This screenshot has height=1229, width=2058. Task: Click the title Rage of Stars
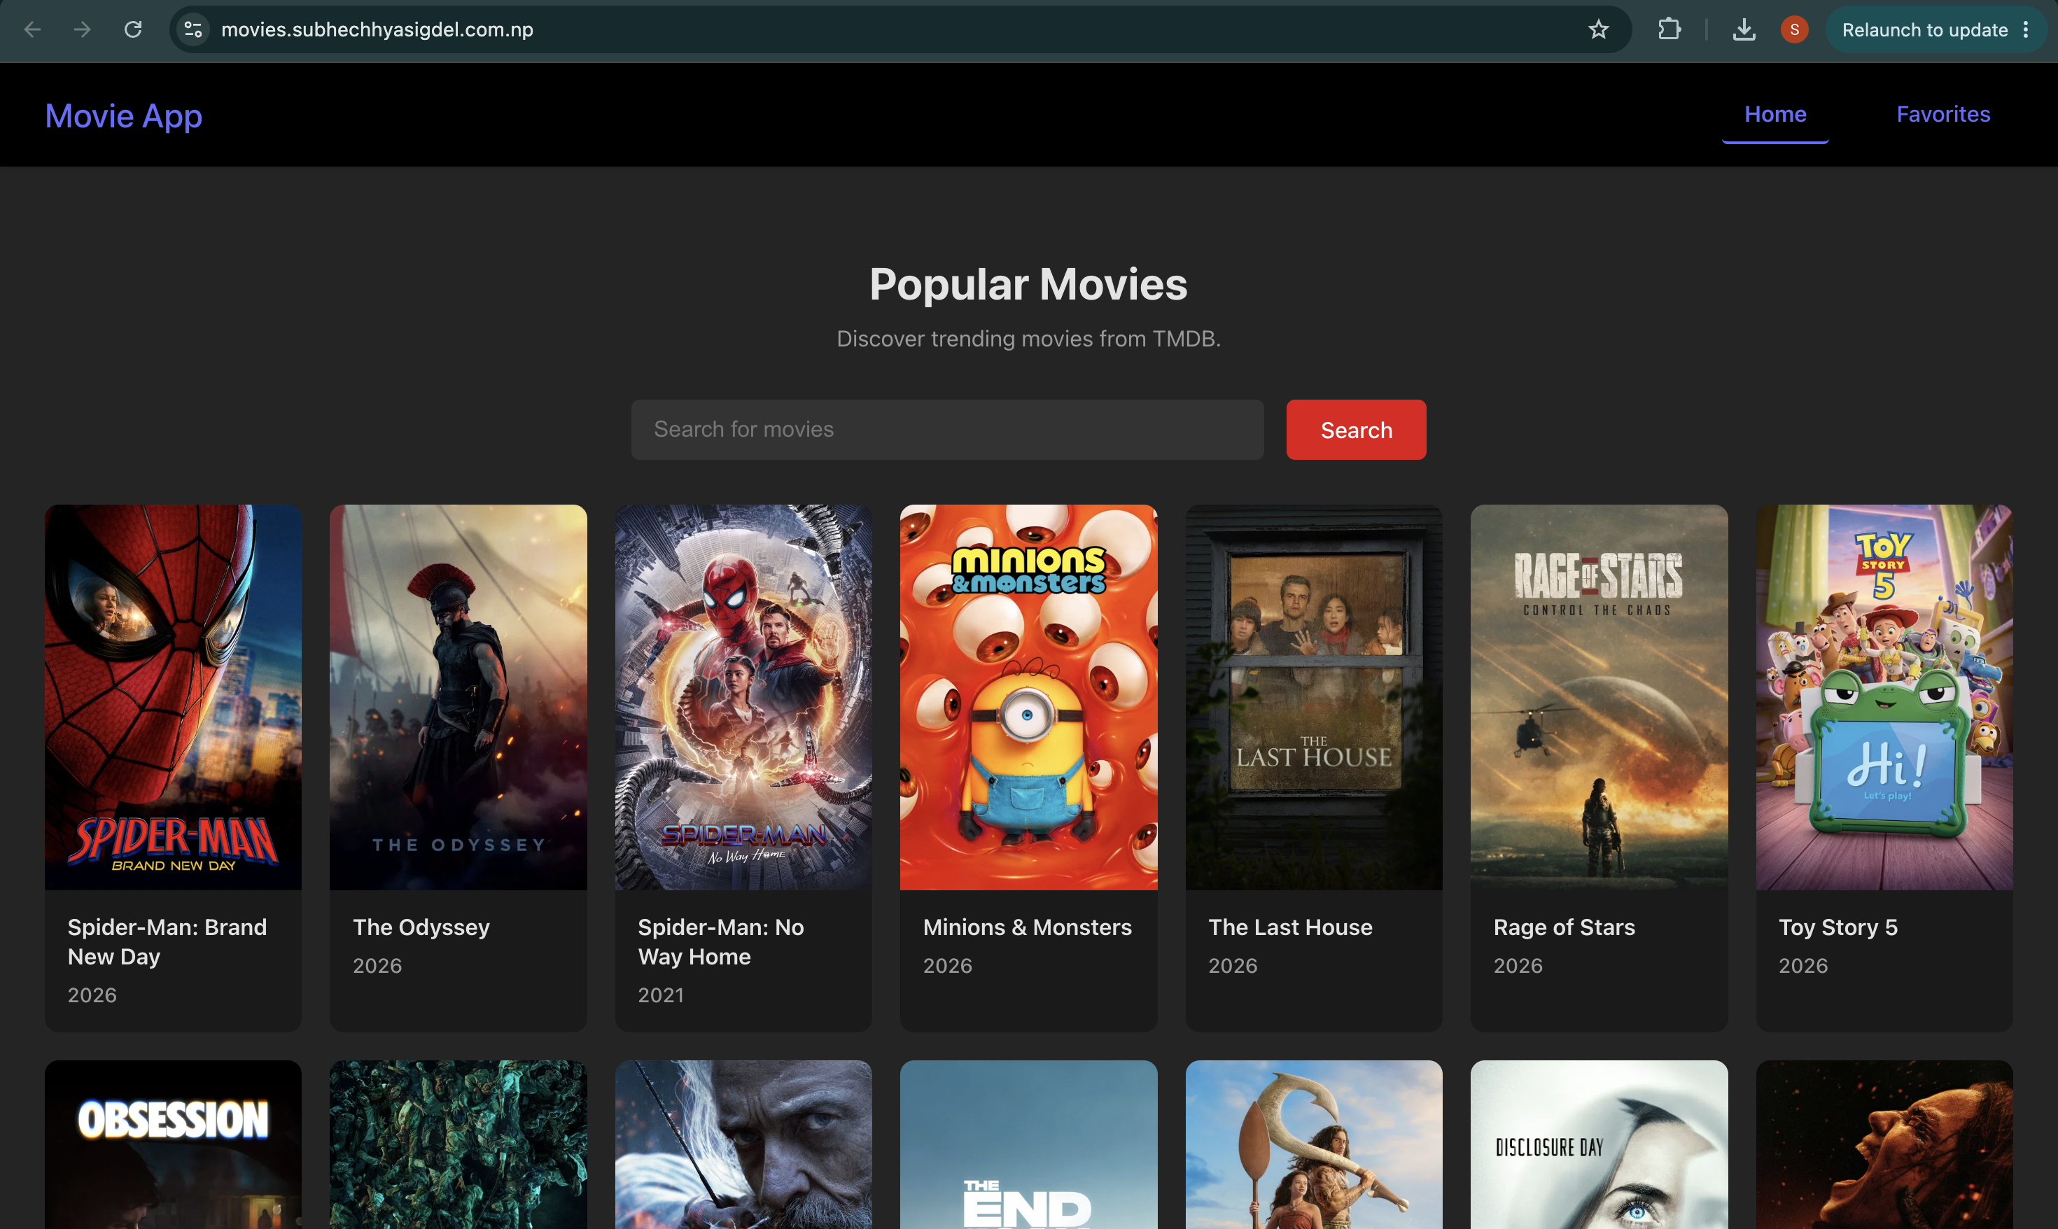(x=1564, y=927)
